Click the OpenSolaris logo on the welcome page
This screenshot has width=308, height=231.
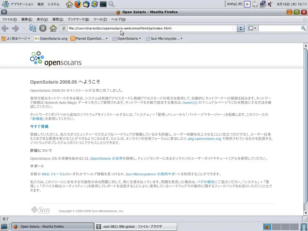(x=56, y=59)
